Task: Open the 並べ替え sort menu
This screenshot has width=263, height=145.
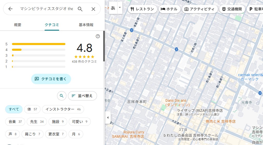Action: pos(82,96)
